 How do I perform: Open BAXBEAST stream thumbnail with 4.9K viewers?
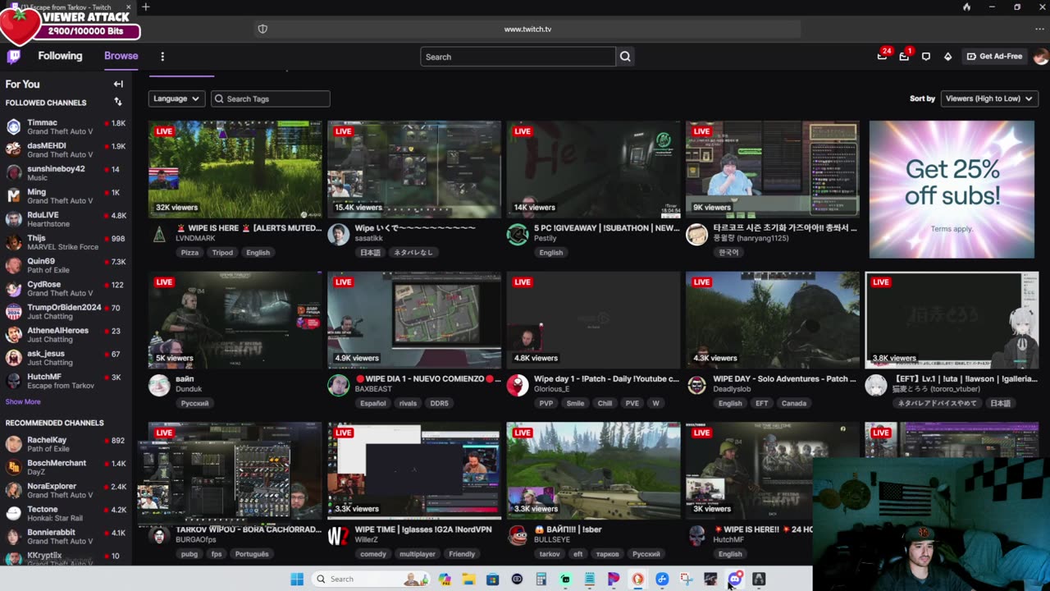pyautogui.click(x=414, y=320)
